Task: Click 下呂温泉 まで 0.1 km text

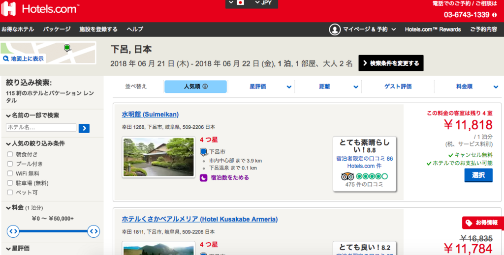Action: coord(233,168)
